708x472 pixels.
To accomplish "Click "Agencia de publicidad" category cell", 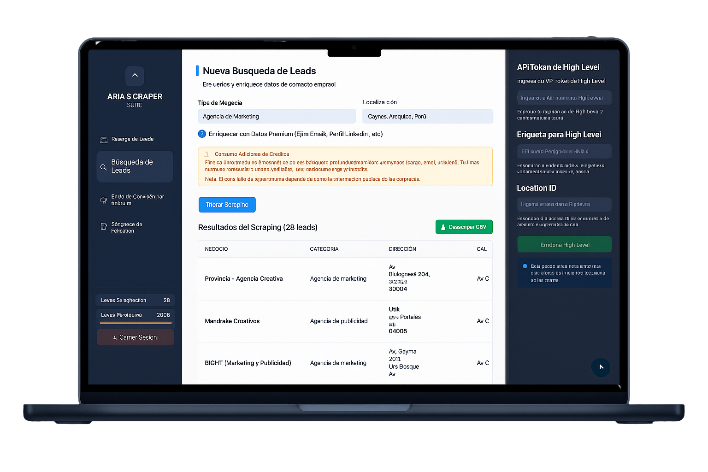I will (339, 321).
